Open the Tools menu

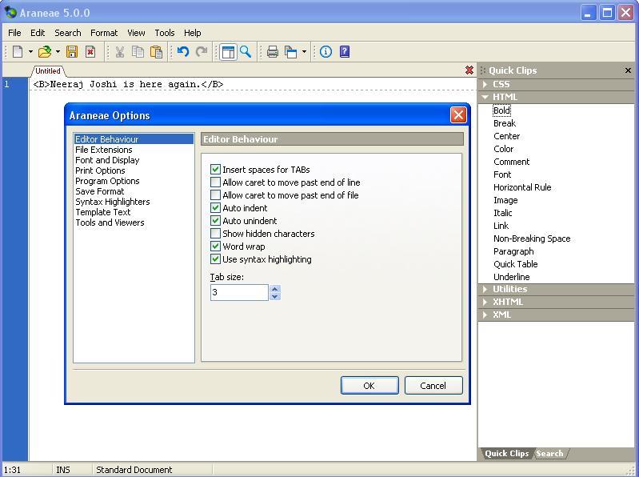coord(165,33)
